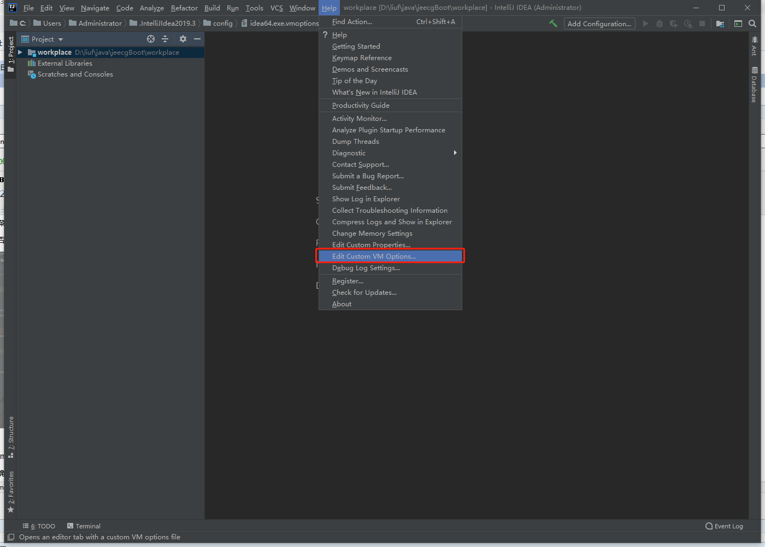Click .IntelliJIdea2019.3 breadcrumb
Screen dimensions: 765x547
tap(163, 23)
